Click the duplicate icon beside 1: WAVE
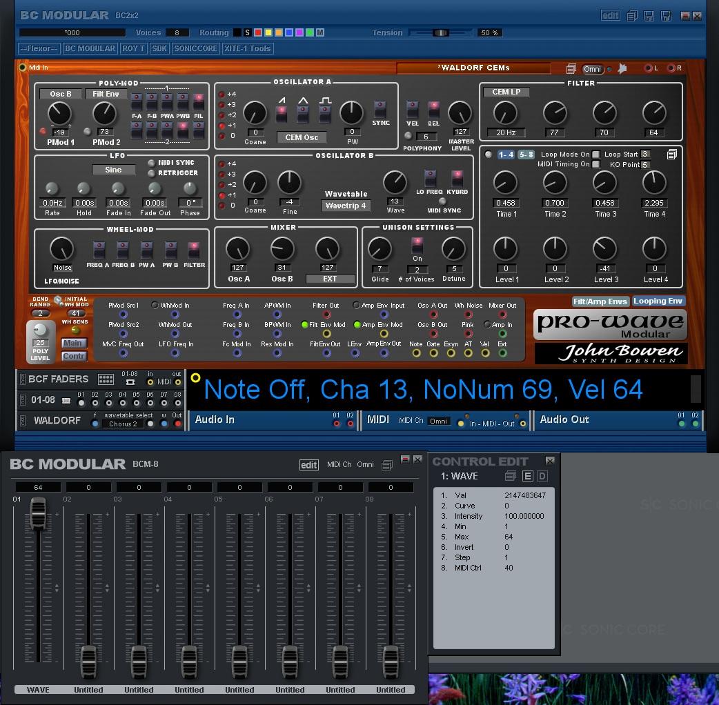The height and width of the screenshot is (705, 719). (x=511, y=476)
